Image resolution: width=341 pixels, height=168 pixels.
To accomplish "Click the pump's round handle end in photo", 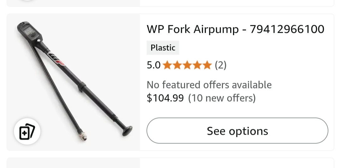I will pyautogui.click(x=127, y=130).
